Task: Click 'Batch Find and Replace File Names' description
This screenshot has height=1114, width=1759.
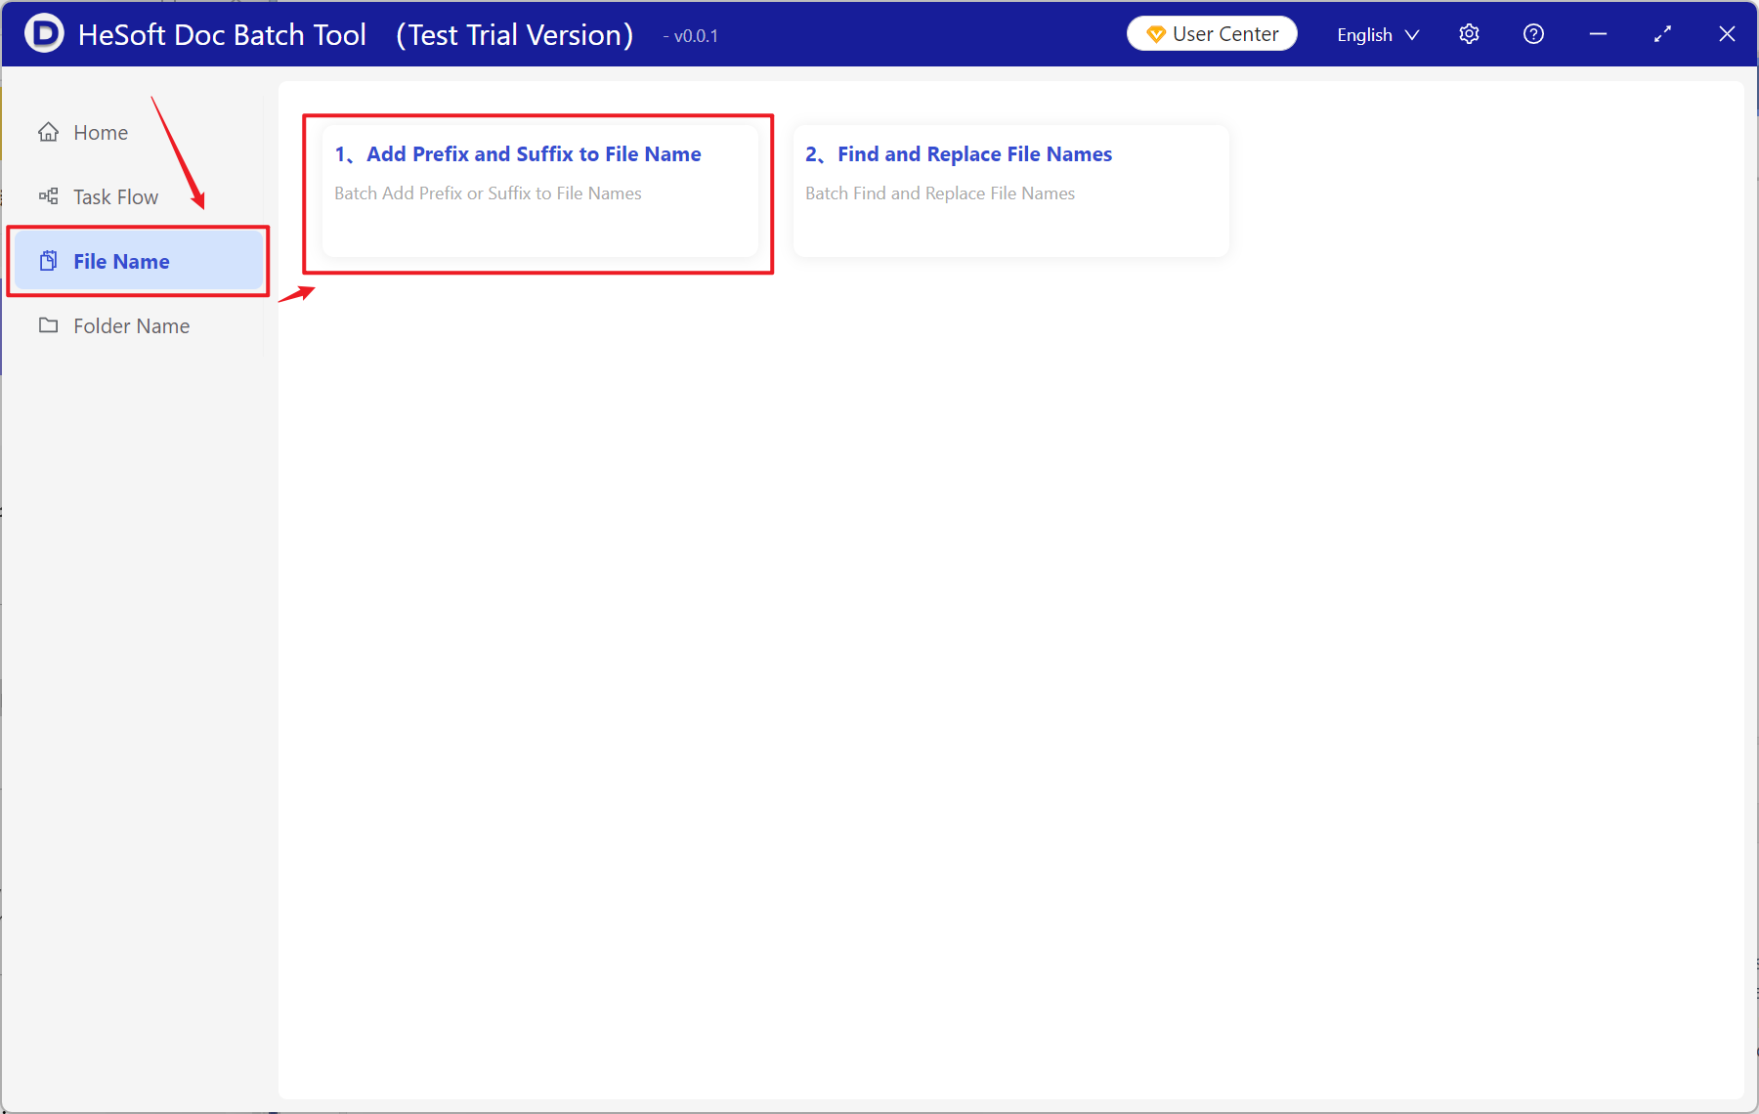Action: 940,193
